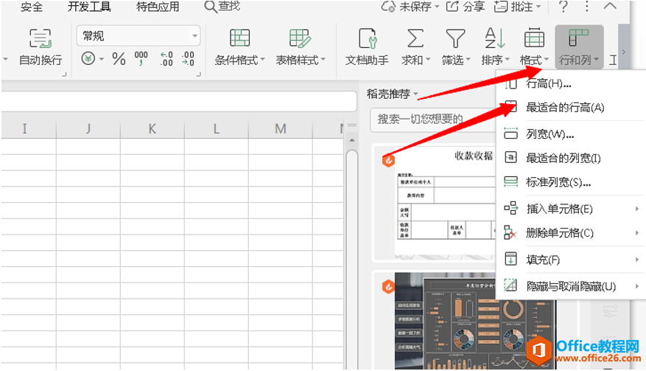This screenshot has height=371, width=646.
Task: Apply thousands separator style
Action: pos(141,58)
